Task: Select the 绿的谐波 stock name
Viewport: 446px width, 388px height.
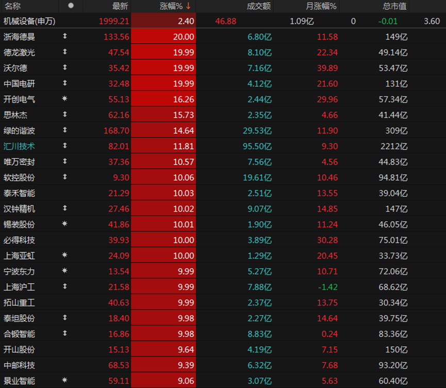Action: 19,131
